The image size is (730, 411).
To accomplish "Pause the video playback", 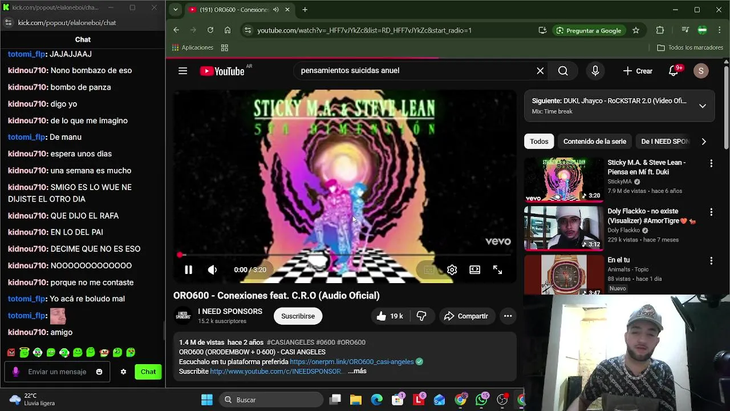I will [x=188, y=270].
